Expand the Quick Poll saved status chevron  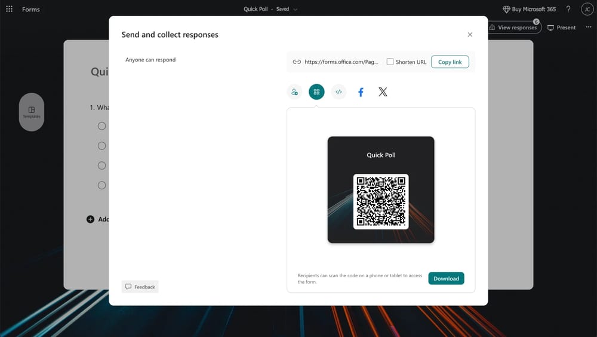coord(295,9)
